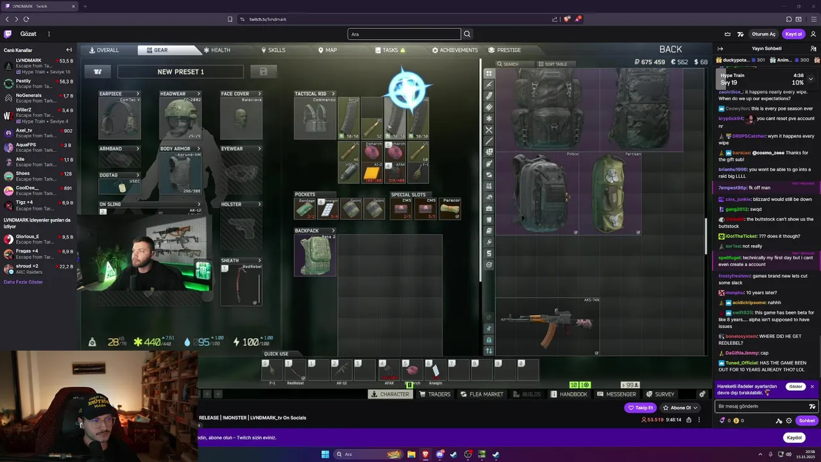Viewport: 821px width, 462px height.
Task: Click the stash sort arrows icon
Action: (489, 350)
